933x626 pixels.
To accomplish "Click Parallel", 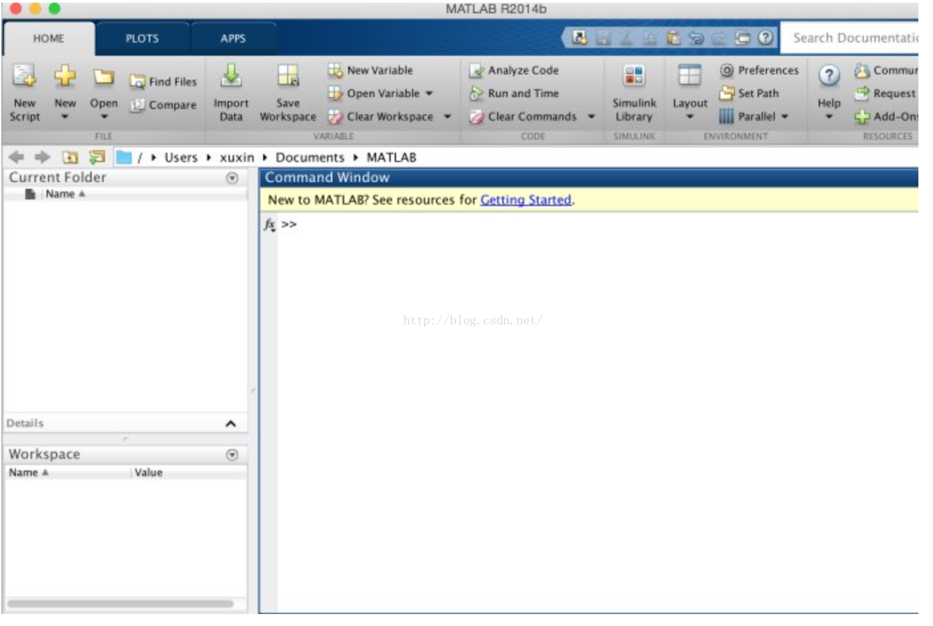I will 748,117.
